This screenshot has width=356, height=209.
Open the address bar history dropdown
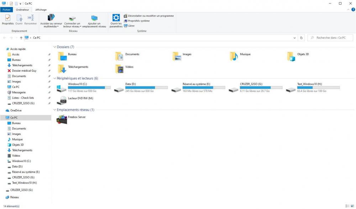coord(294,38)
